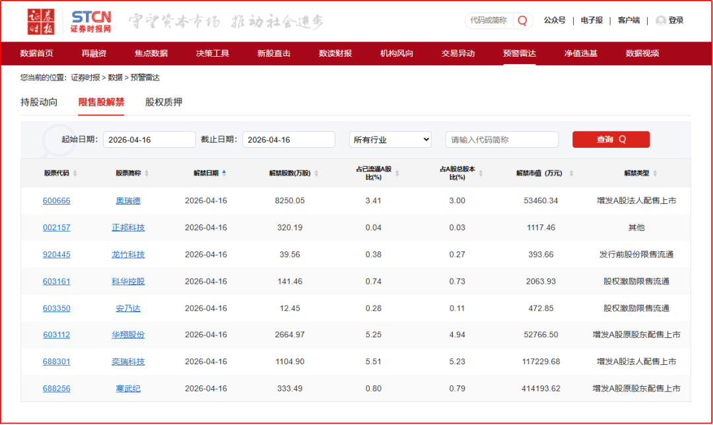Viewport: 713px width, 425px height.
Task: Open 新股直击 in the navigation bar
Action: click(x=274, y=53)
